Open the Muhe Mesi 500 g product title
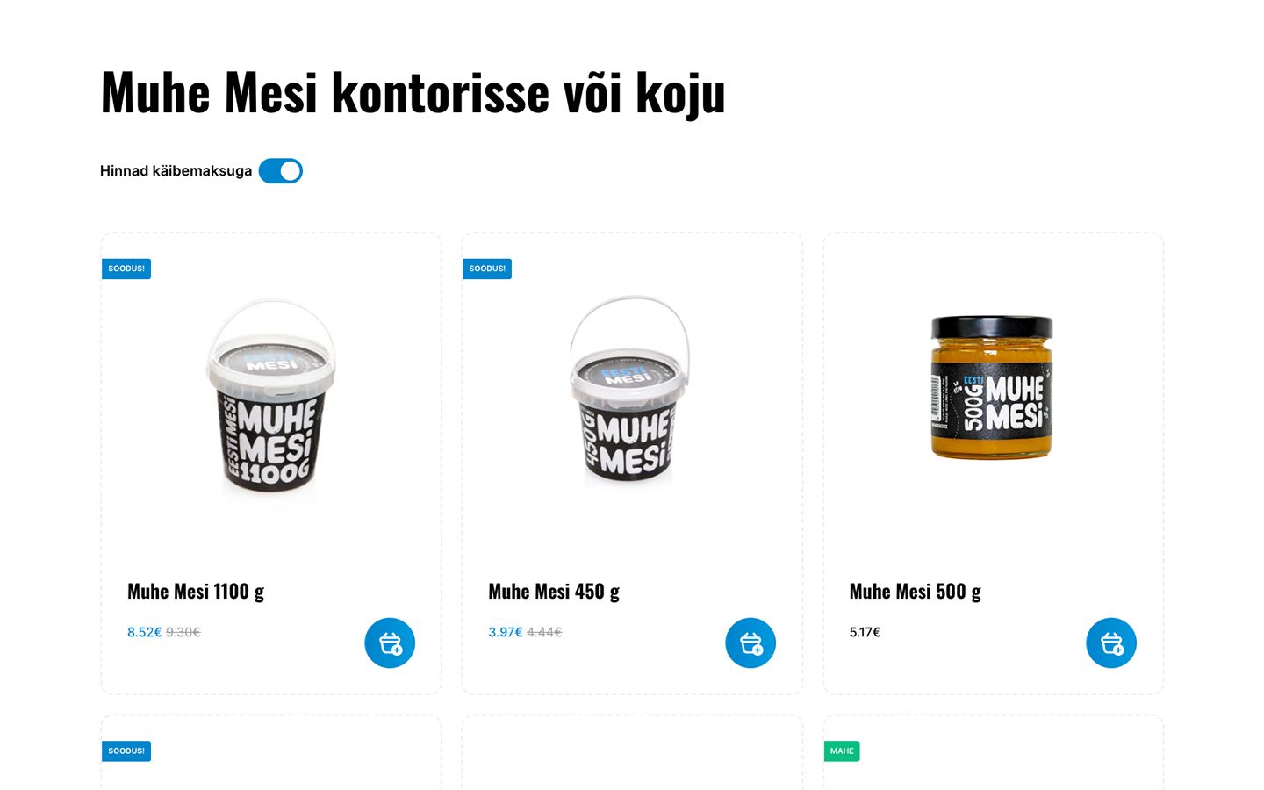 click(x=916, y=592)
